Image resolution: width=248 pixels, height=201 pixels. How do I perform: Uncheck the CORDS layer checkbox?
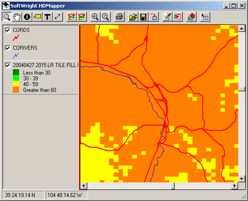[x=8, y=30]
